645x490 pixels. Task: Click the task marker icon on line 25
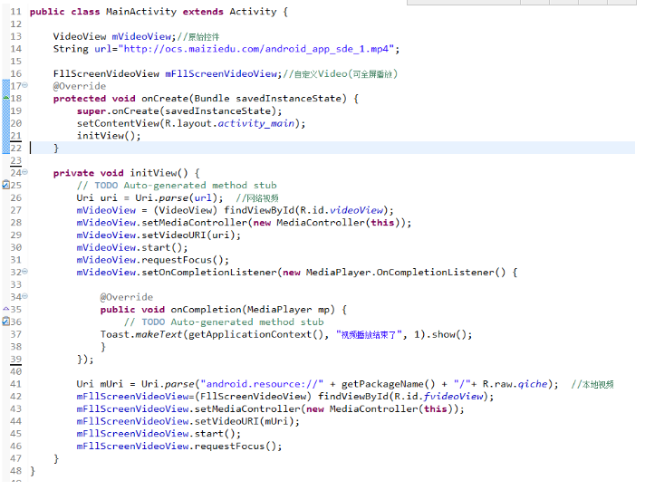[5, 185]
